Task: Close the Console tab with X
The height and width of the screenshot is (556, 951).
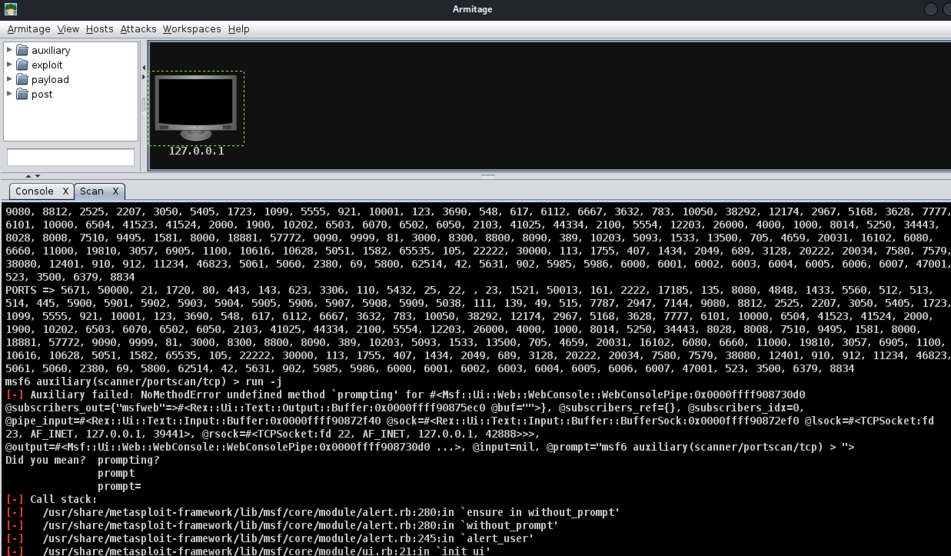Action: point(66,191)
